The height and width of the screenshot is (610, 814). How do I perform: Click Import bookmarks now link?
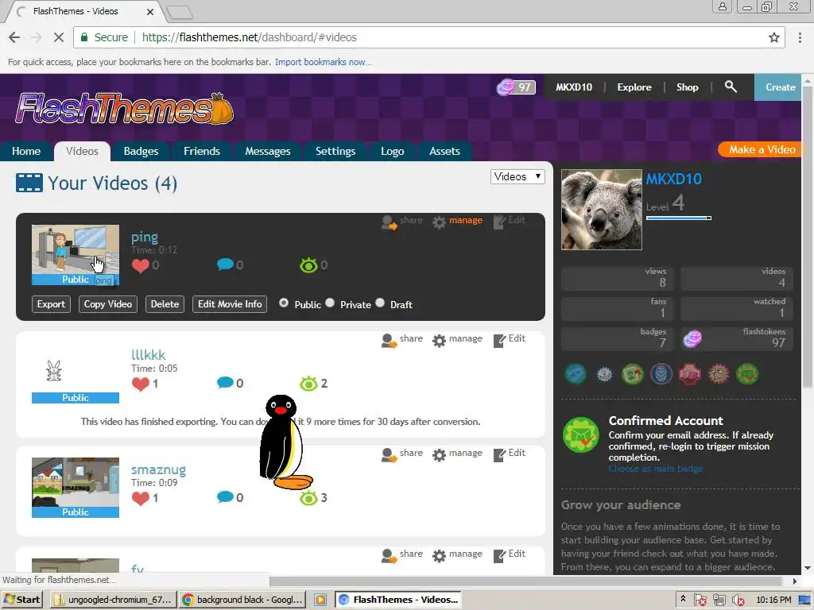tap(323, 62)
